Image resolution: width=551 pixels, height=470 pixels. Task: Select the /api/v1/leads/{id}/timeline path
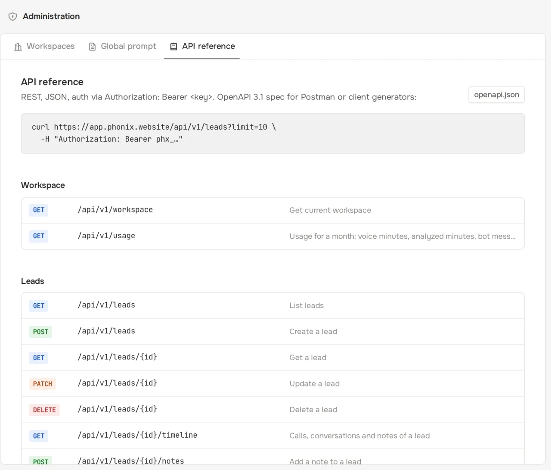coord(138,435)
